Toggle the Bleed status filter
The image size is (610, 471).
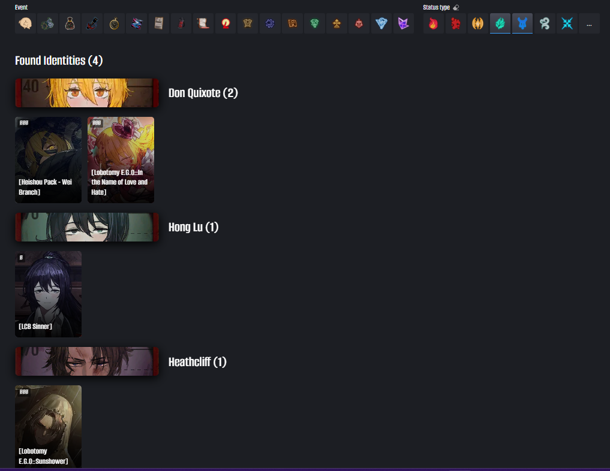click(456, 23)
